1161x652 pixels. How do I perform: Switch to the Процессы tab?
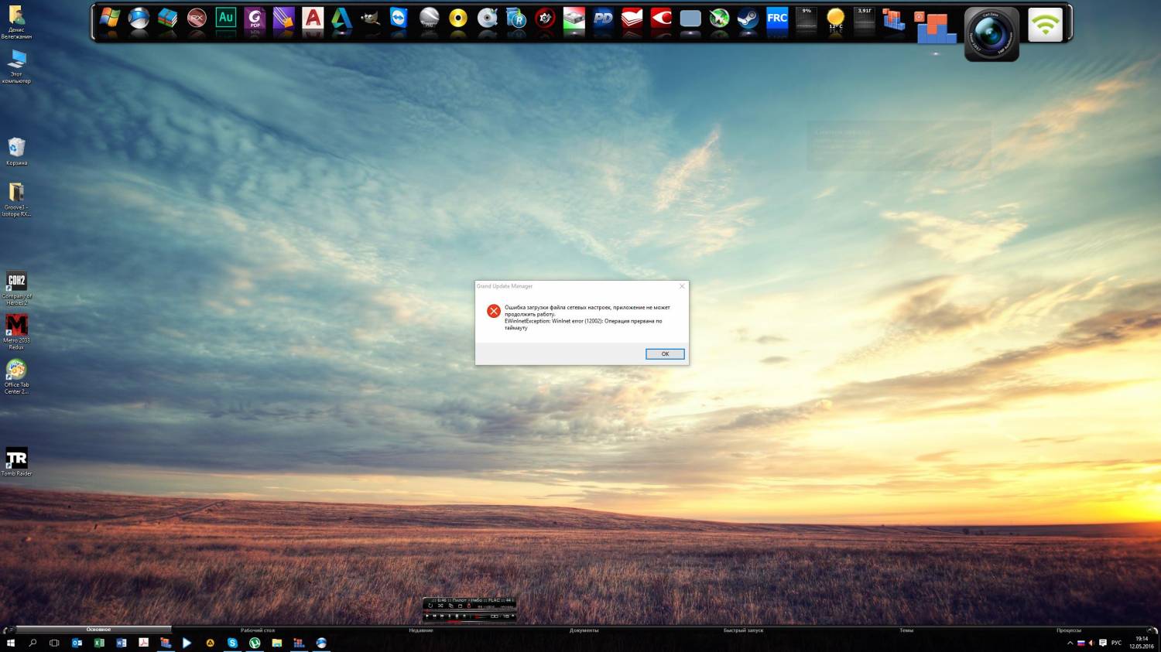tap(1069, 630)
